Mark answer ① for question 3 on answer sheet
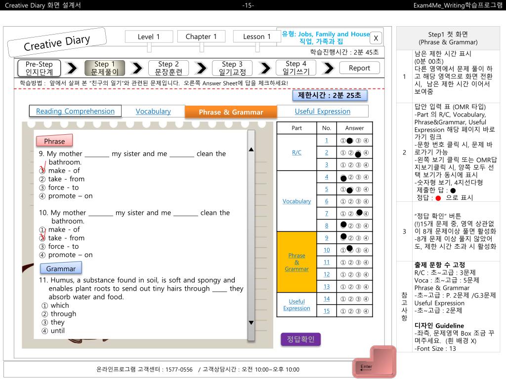Image resolution: width=506 pixels, height=379 pixels. [343, 165]
